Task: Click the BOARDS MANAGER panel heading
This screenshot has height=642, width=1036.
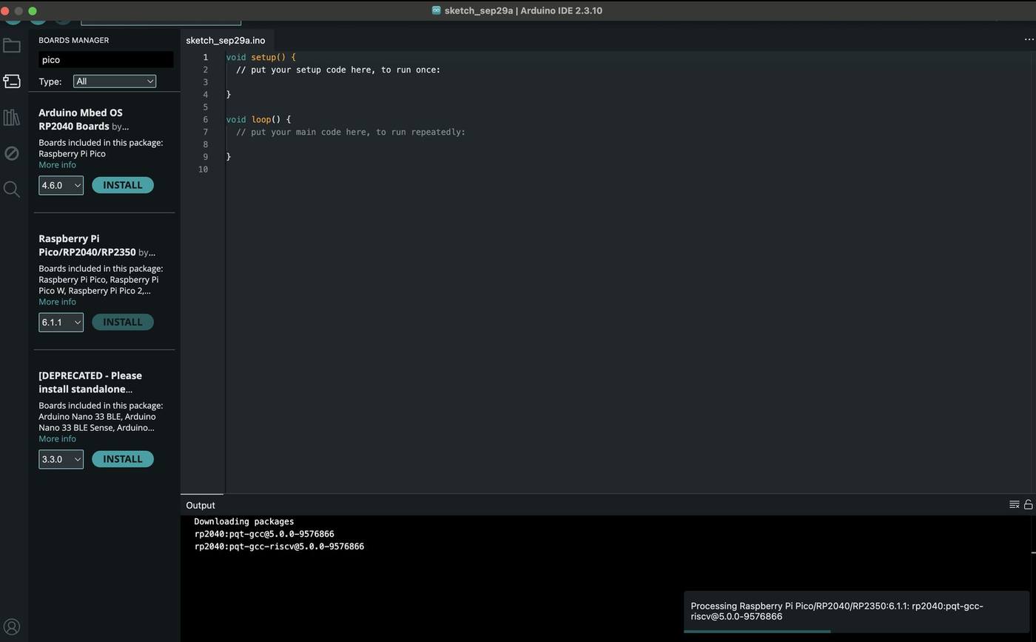Action: point(73,40)
